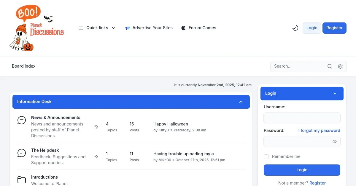Click the Introductions folder icon

[22, 180]
